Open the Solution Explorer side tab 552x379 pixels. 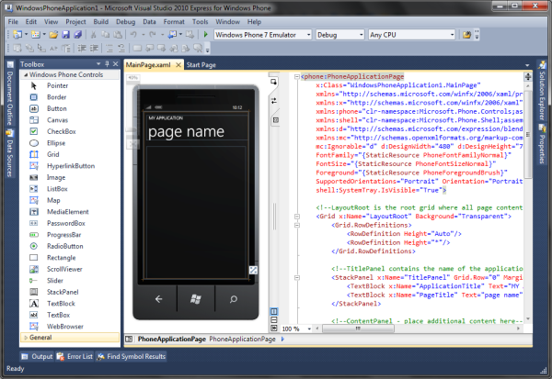coord(542,91)
